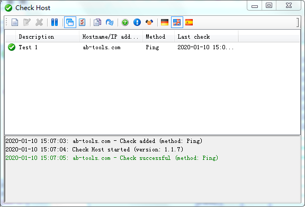Toggle the stacked windows toolbar button

point(70,22)
